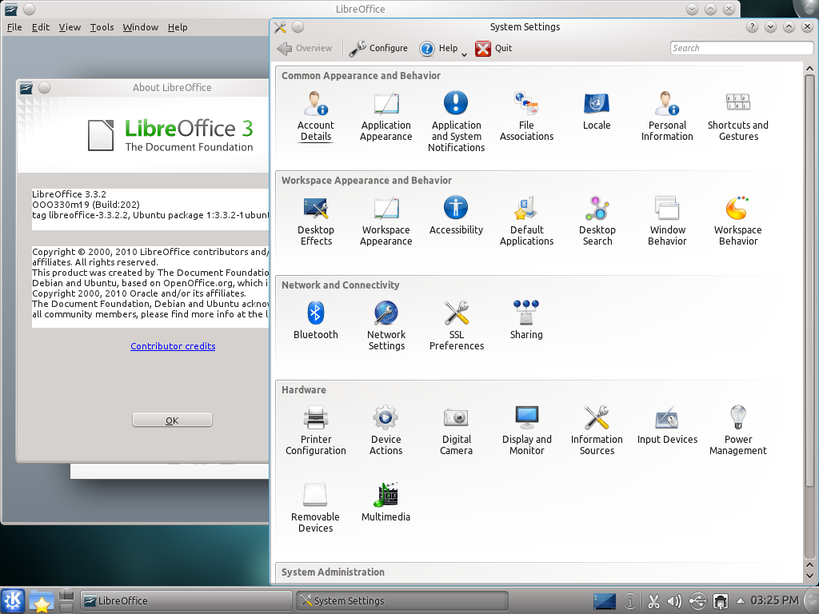The image size is (819, 614).
Task: Open LibreOffice Window menu
Action: pyautogui.click(x=141, y=27)
